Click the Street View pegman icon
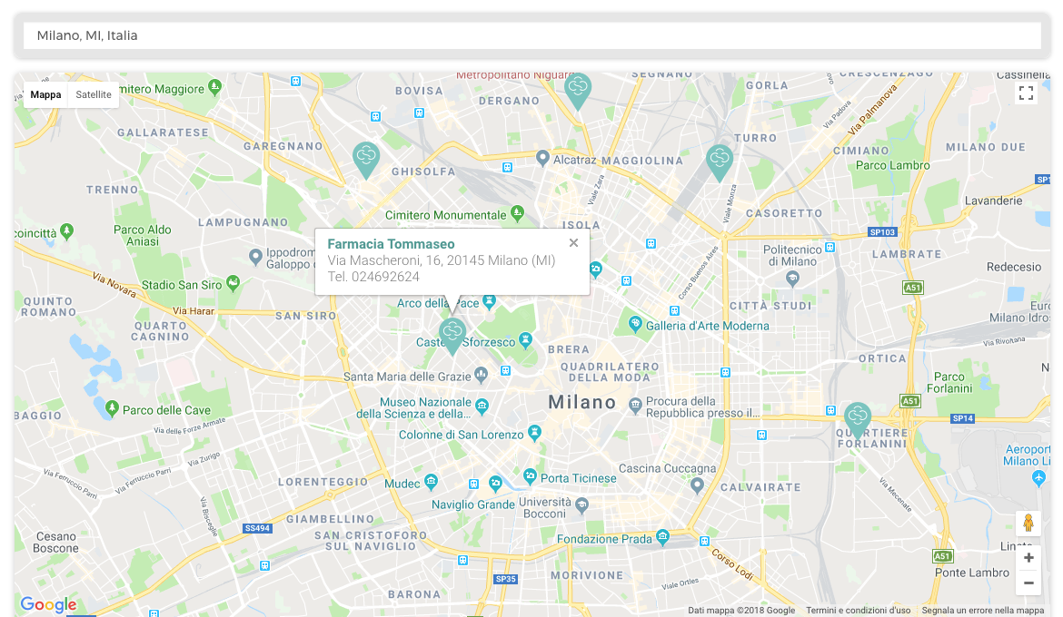Screen dimensions: 1063x617 (x=1028, y=522)
